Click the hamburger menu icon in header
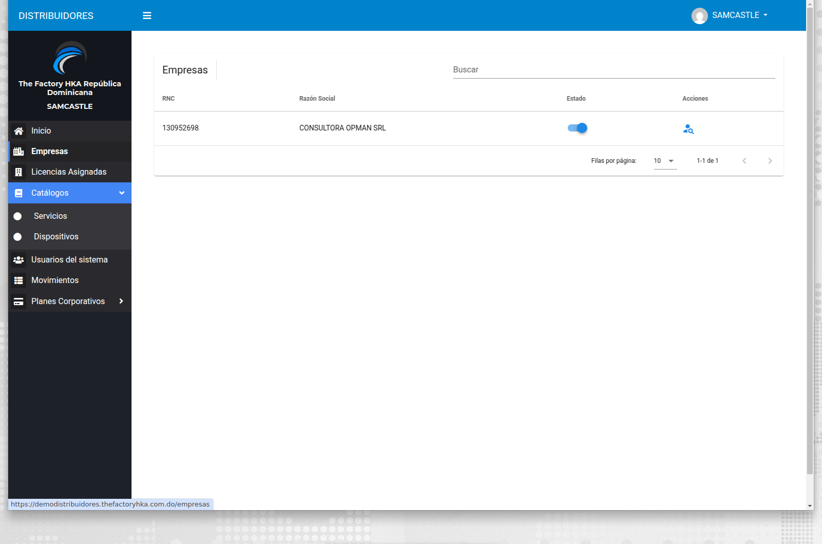 [x=147, y=15]
